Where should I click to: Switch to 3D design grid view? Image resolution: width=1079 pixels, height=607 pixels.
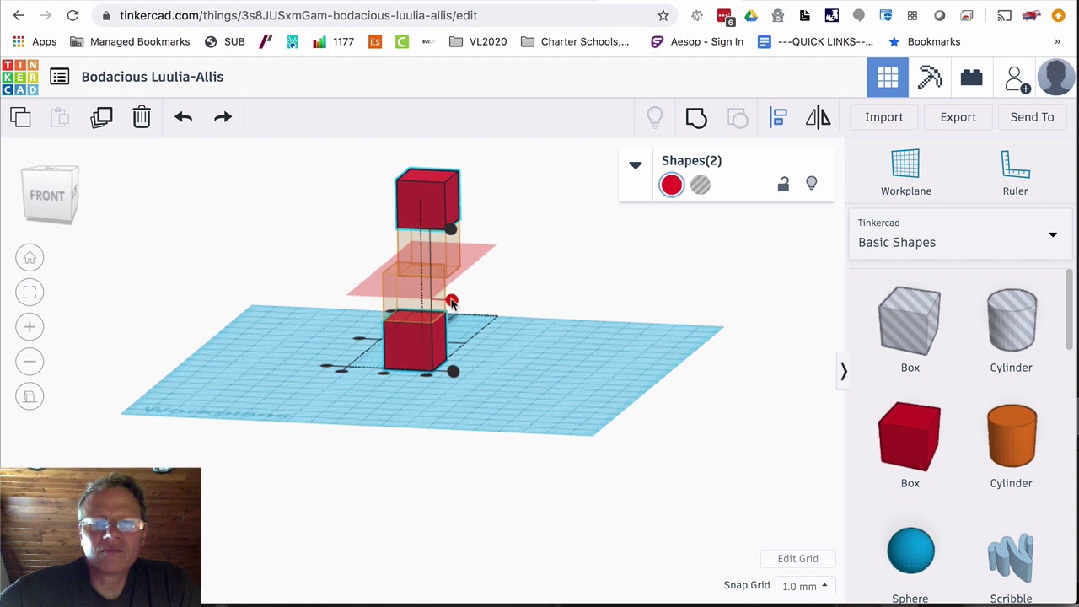(x=888, y=78)
